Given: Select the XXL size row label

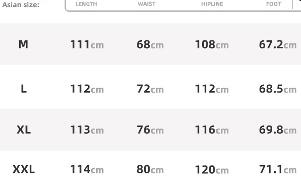Looking at the screenshot, I should pos(24,169).
